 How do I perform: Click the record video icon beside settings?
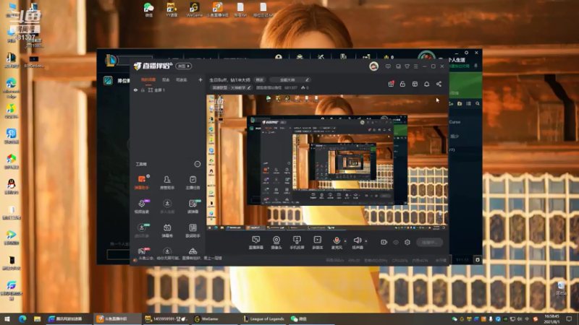[x=384, y=242]
